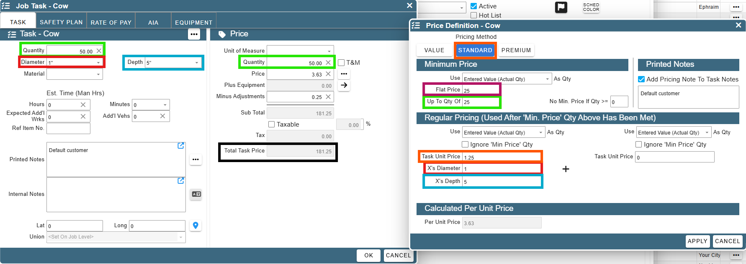Click the left Task Unit Price field

point(502,157)
